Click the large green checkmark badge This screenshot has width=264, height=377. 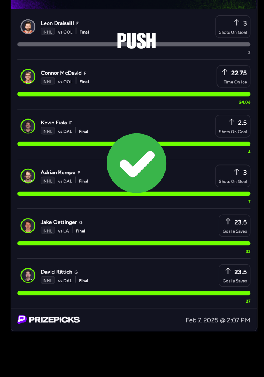(137, 163)
